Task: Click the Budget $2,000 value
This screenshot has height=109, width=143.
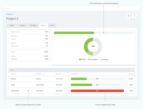Action: click(46, 52)
